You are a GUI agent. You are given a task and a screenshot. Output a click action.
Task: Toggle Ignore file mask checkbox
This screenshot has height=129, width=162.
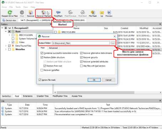pyautogui.click(x=40, y=80)
